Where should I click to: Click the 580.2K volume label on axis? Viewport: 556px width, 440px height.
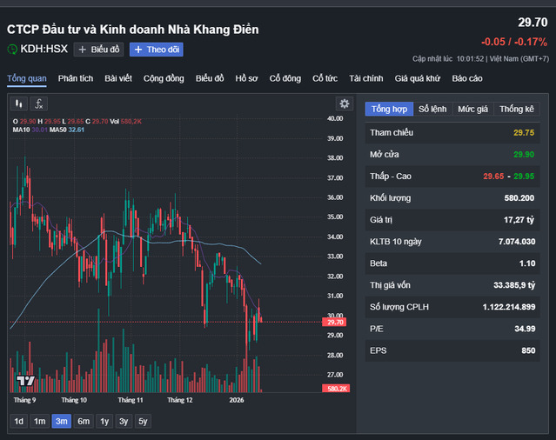[x=336, y=389]
